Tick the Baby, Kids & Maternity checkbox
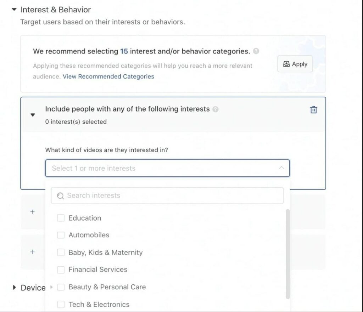 click(x=61, y=253)
